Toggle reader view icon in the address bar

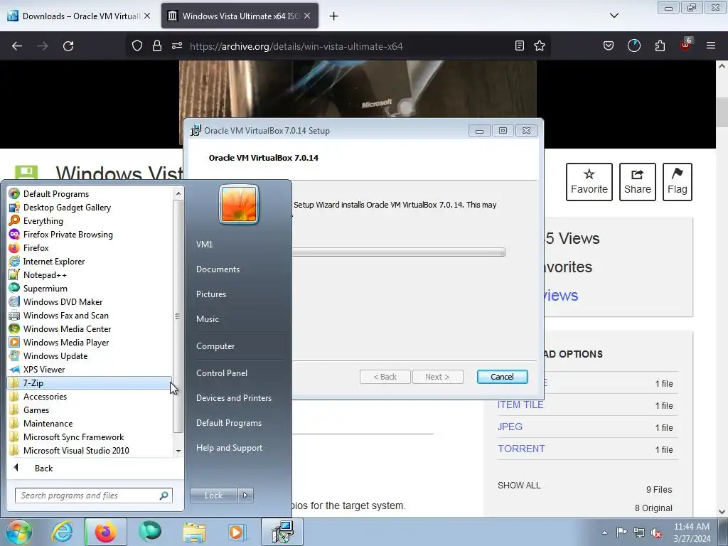point(520,45)
